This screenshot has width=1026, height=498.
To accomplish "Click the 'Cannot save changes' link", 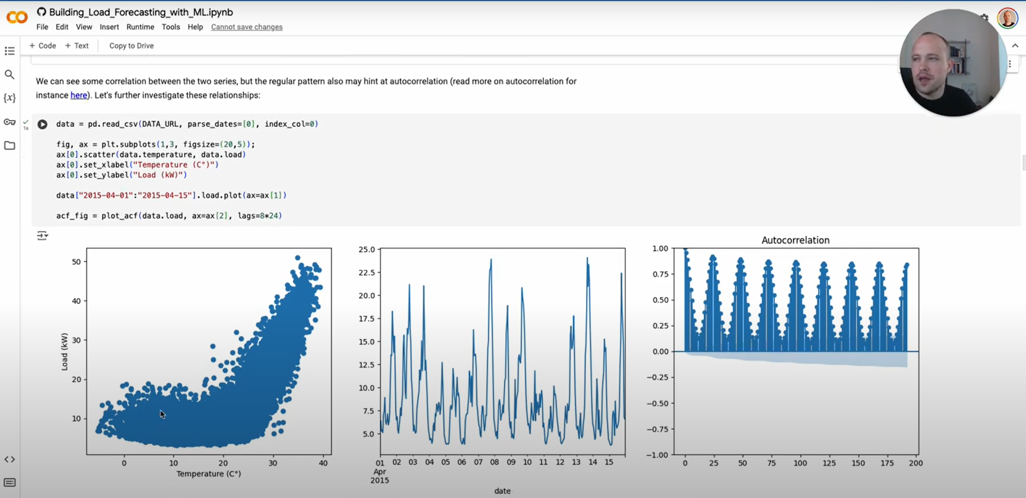I will tap(247, 27).
